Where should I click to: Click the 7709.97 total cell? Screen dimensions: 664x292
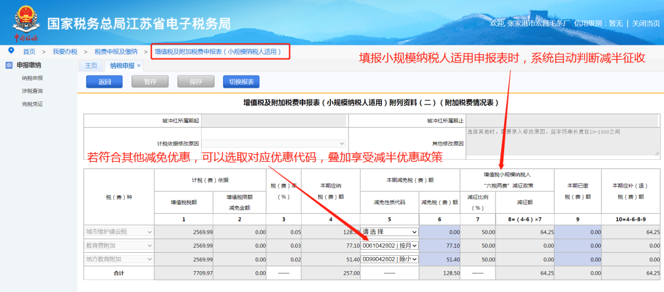(x=184, y=273)
